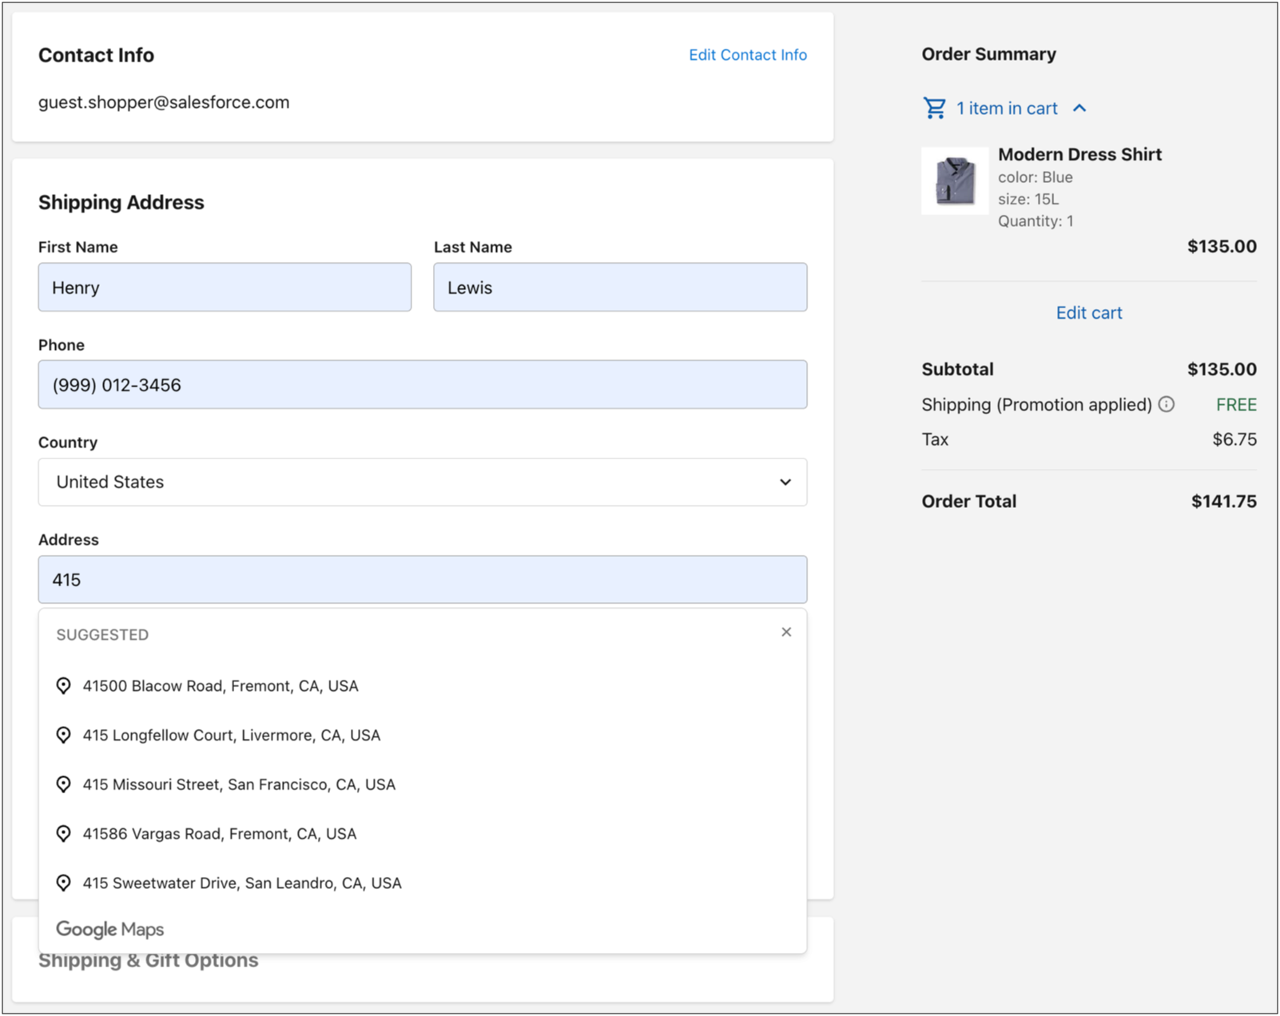Image resolution: width=1280 pixels, height=1016 pixels.
Task: Click the Phone number input field
Action: tap(422, 384)
